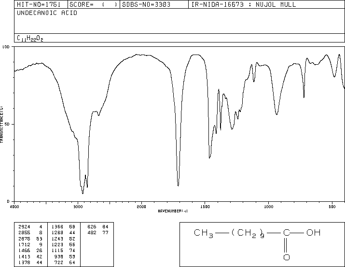Click transmittance value 26 beside 1466
Viewport: 345px width, 267px height.
point(39,251)
